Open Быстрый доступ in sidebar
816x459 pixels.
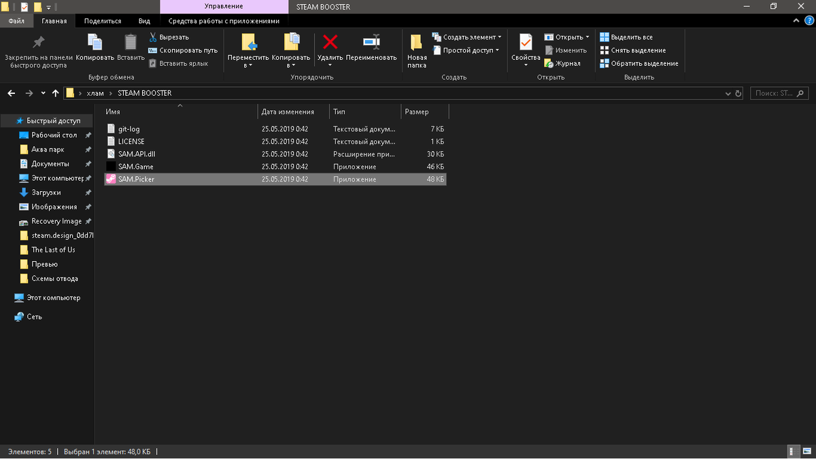click(x=48, y=120)
